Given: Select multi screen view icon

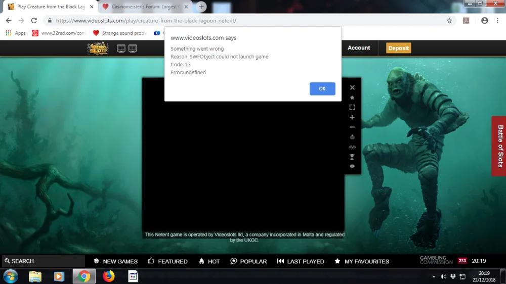Looking at the screenshot, I should [133, 49].
